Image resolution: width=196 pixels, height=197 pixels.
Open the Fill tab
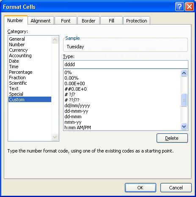point(111,21)
